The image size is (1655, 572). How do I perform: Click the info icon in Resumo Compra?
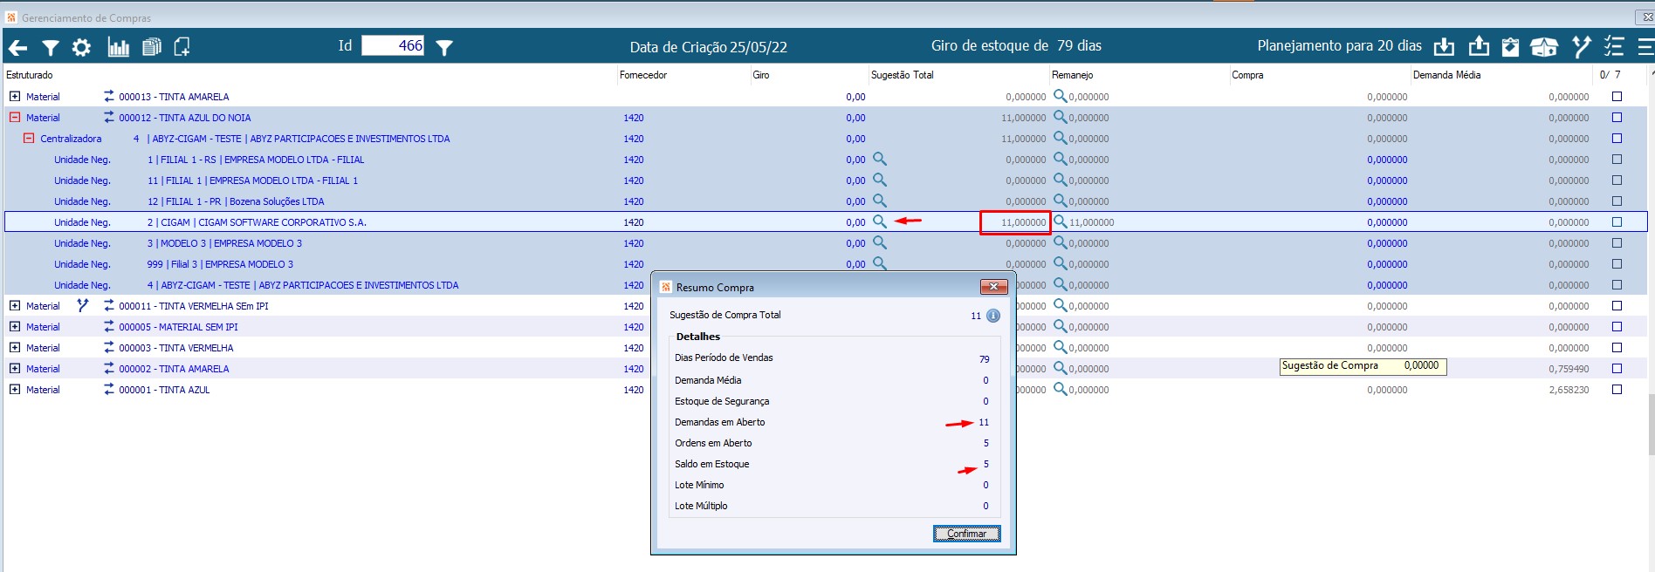point(993,316)
